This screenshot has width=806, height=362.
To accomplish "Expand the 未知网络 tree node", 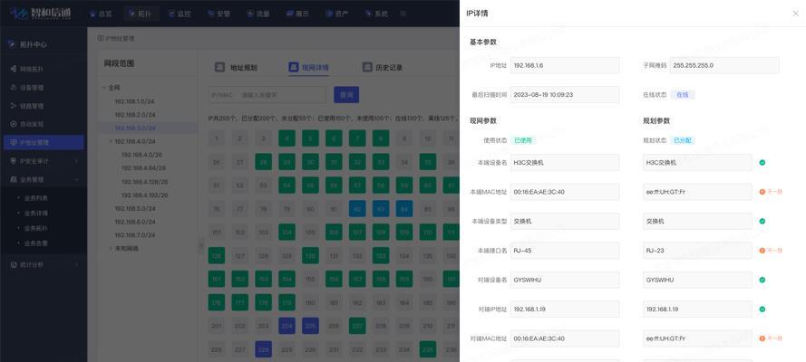I will click(111, 248).
